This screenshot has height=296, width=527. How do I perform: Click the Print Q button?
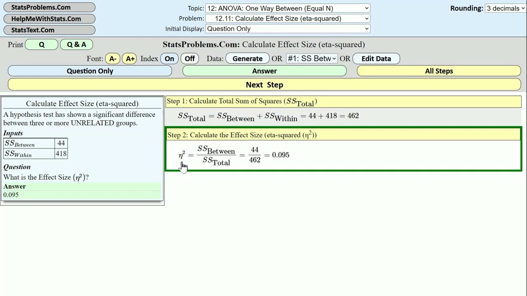coord(42,44)
